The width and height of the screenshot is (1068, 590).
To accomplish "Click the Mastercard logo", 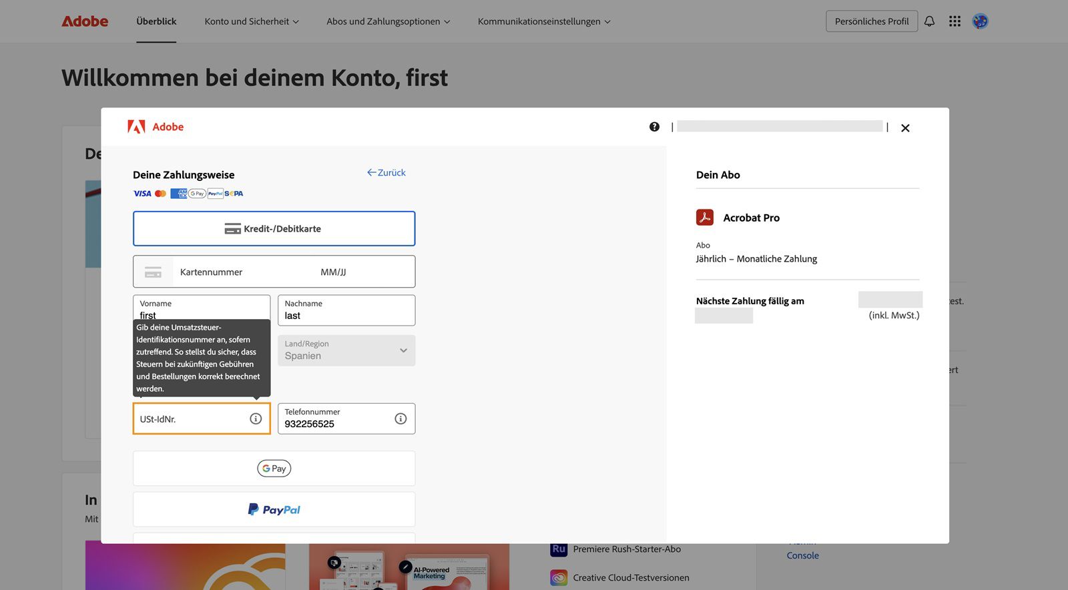I will tap(160, 194).
